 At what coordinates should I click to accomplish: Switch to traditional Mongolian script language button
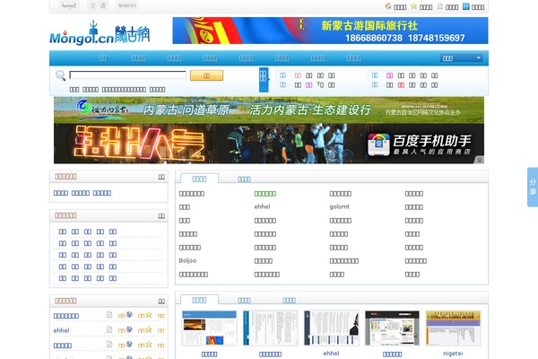[x=69, y=5]
